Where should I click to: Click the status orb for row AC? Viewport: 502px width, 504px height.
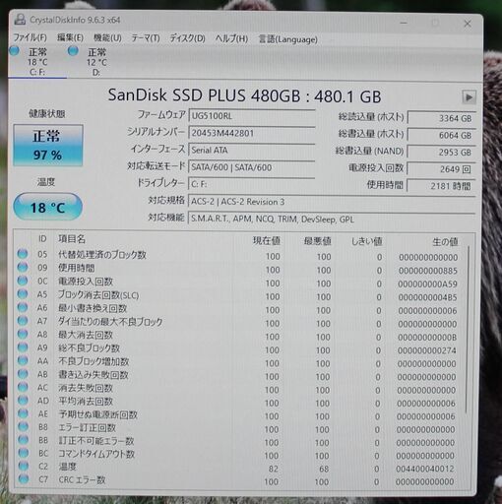pos(23,387)
